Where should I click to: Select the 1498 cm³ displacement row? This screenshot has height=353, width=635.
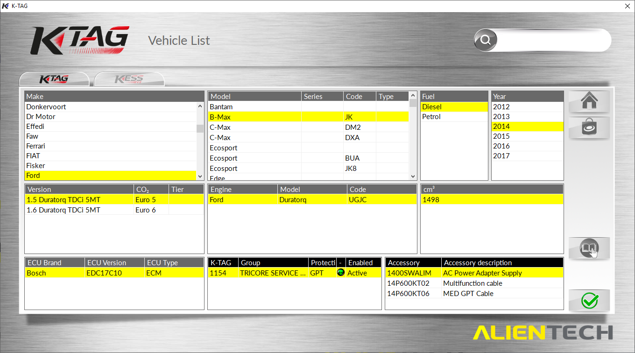tap(492, 199)
